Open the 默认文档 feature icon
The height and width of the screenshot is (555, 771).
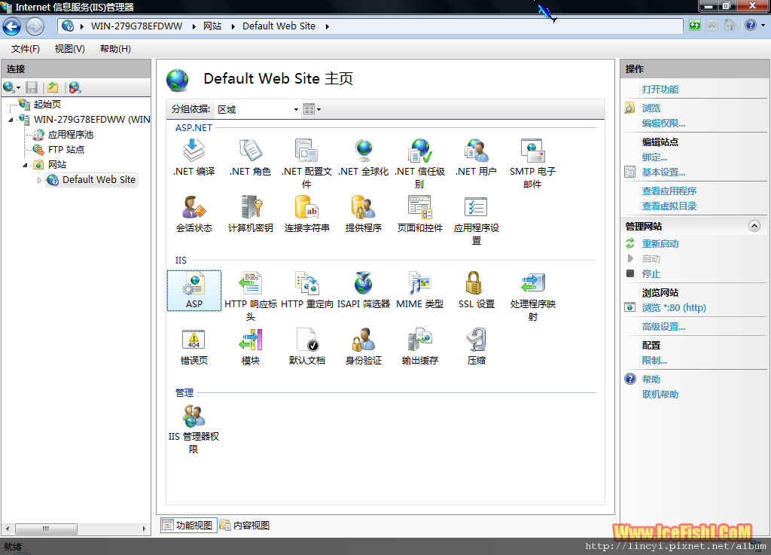click(307, 339)
